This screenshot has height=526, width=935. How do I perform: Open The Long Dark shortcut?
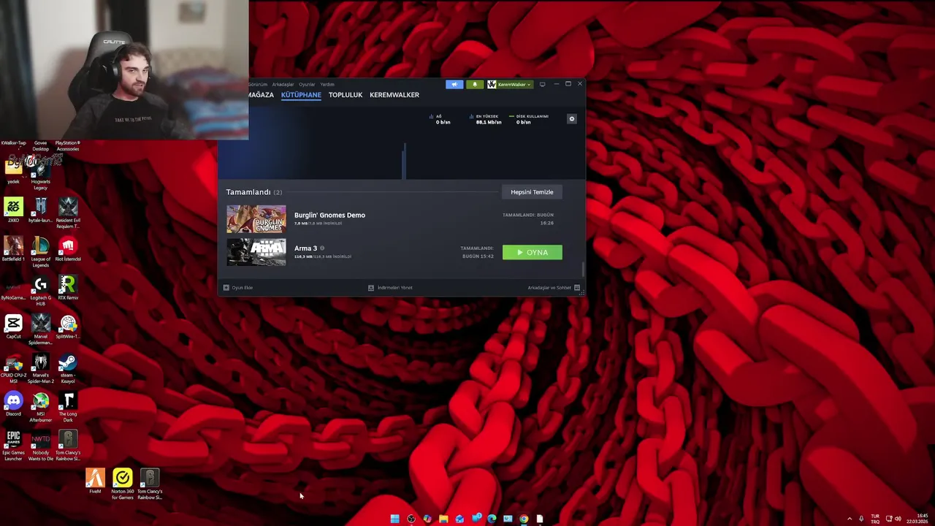(68, 407)
